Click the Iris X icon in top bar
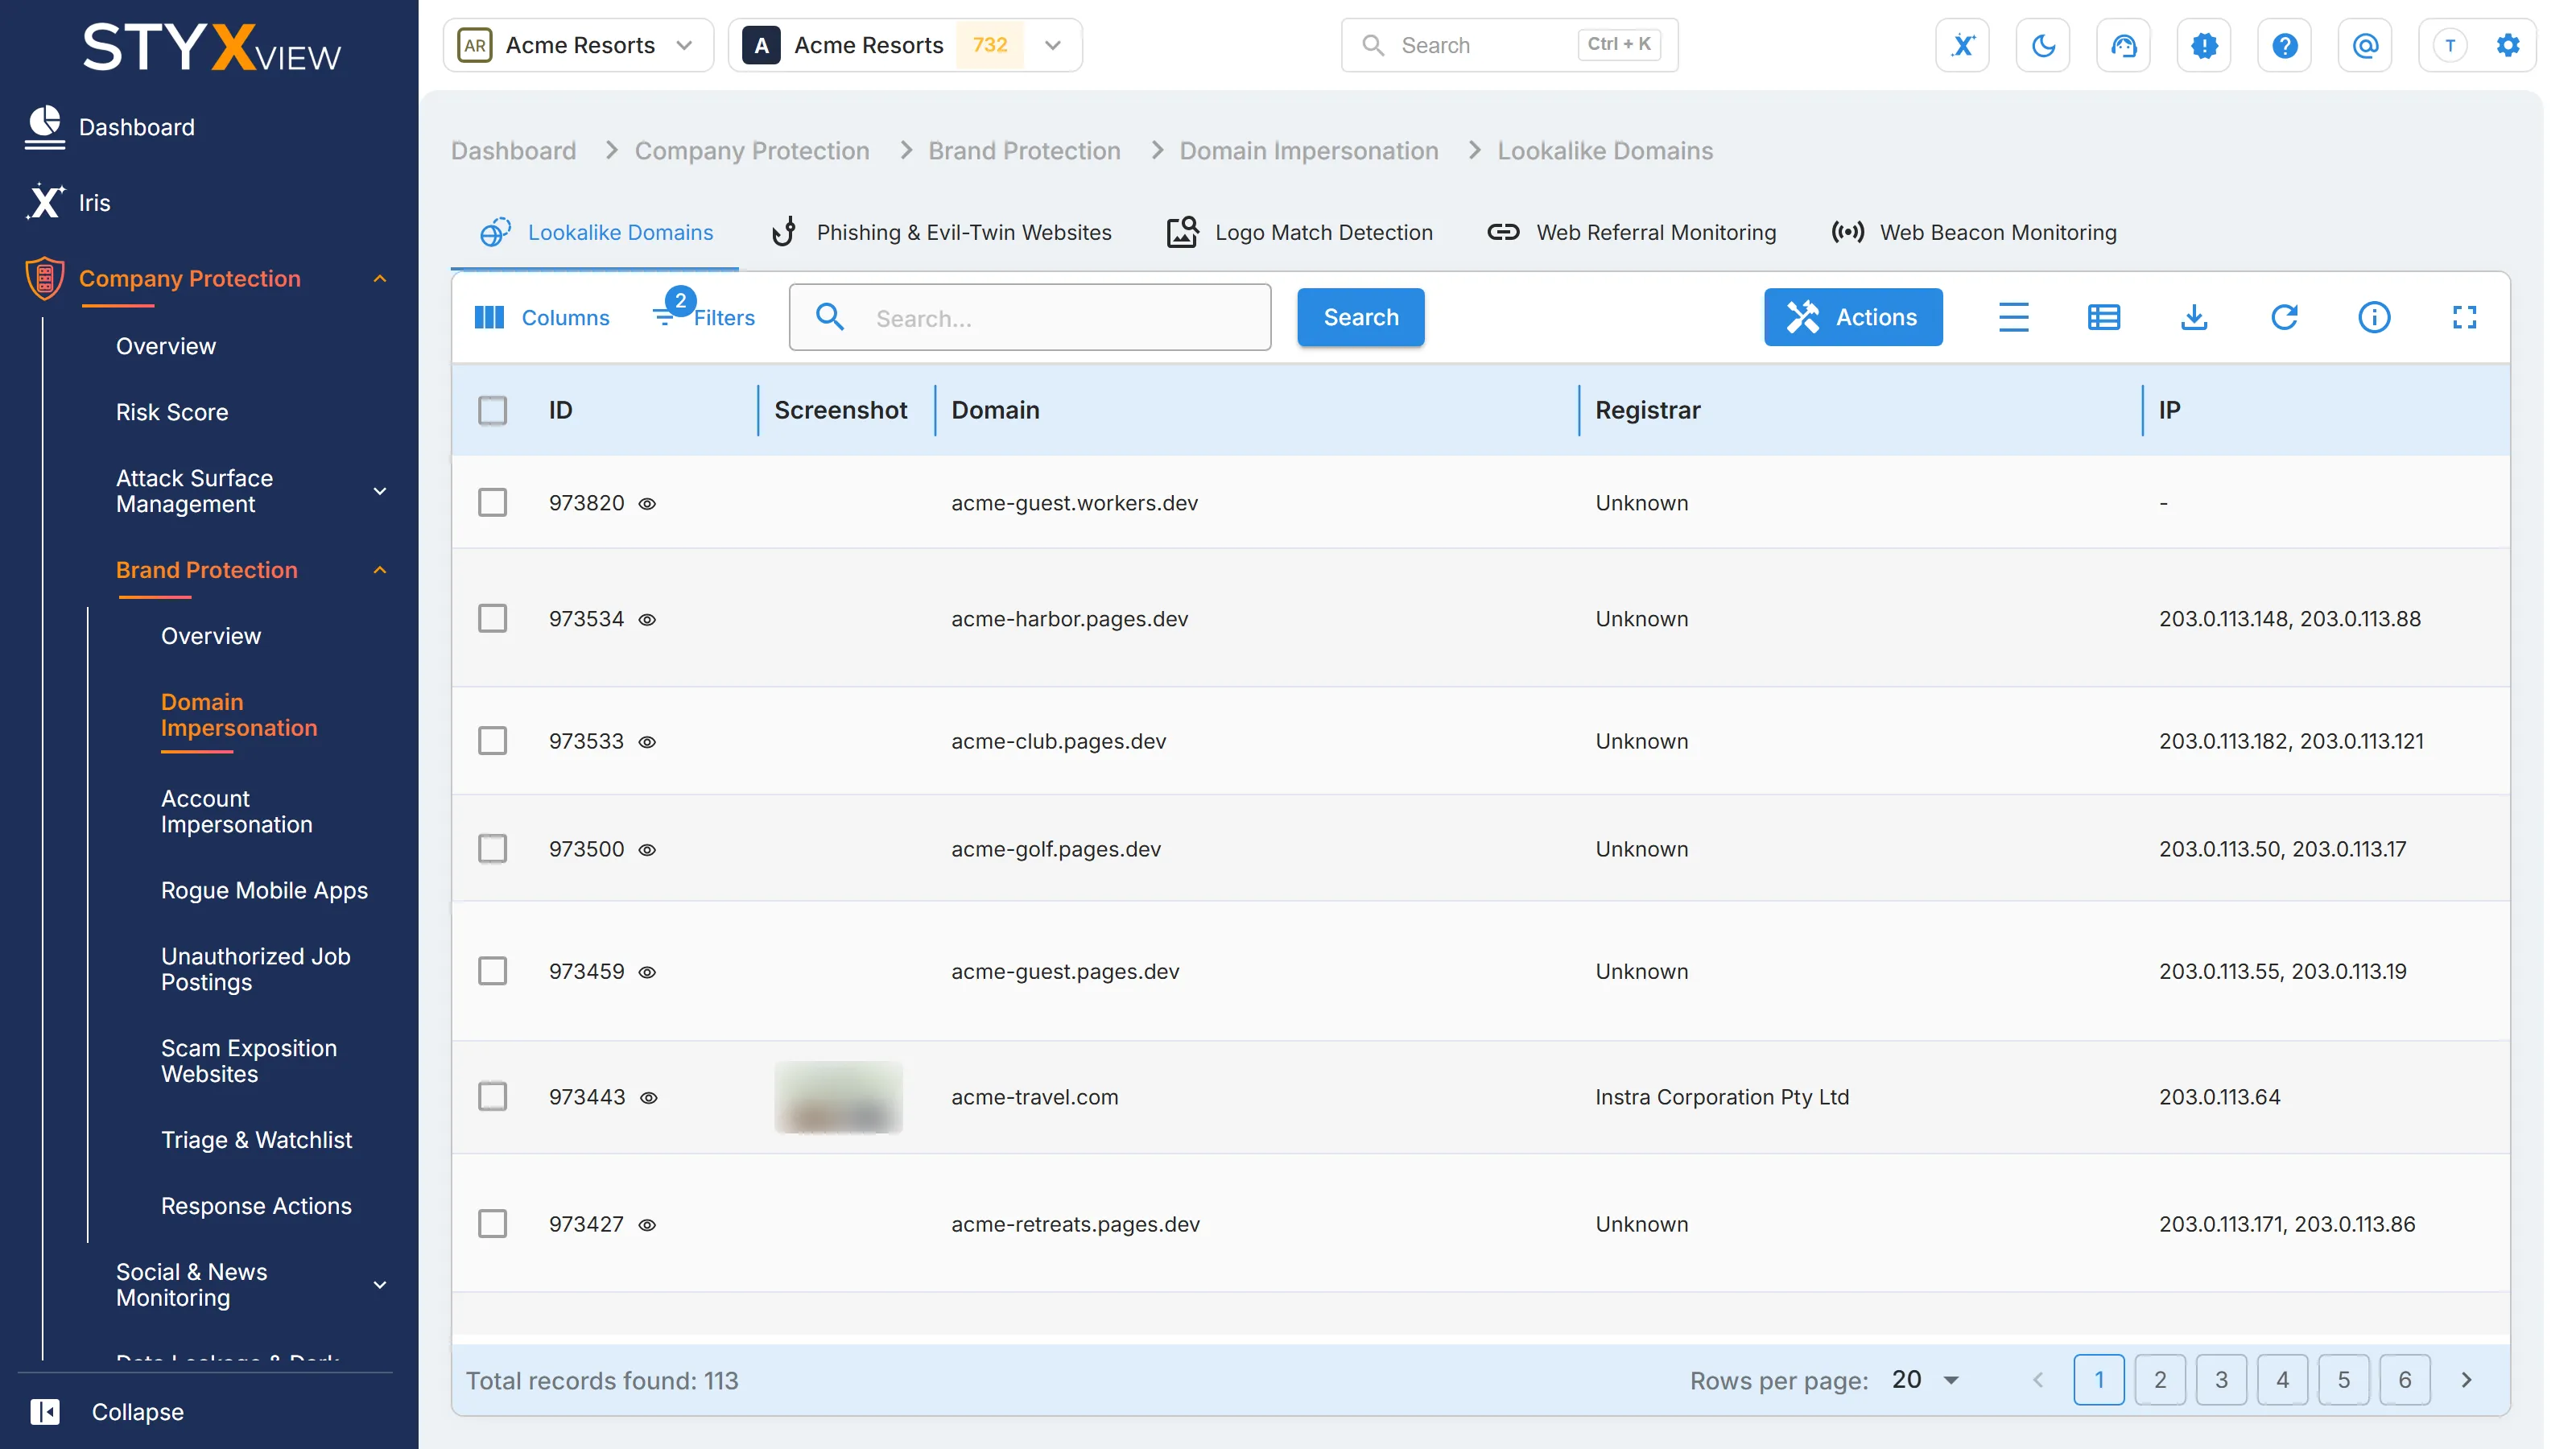2576x1449 pixels. point(1962,45)
